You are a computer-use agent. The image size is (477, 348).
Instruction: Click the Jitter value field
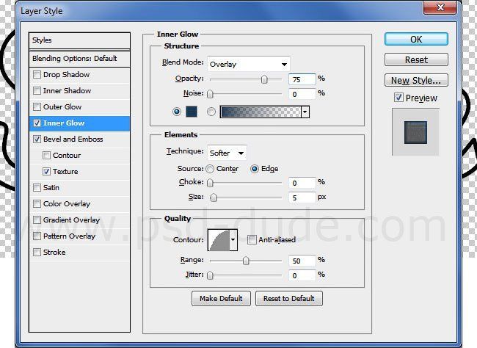pos(302,275)
